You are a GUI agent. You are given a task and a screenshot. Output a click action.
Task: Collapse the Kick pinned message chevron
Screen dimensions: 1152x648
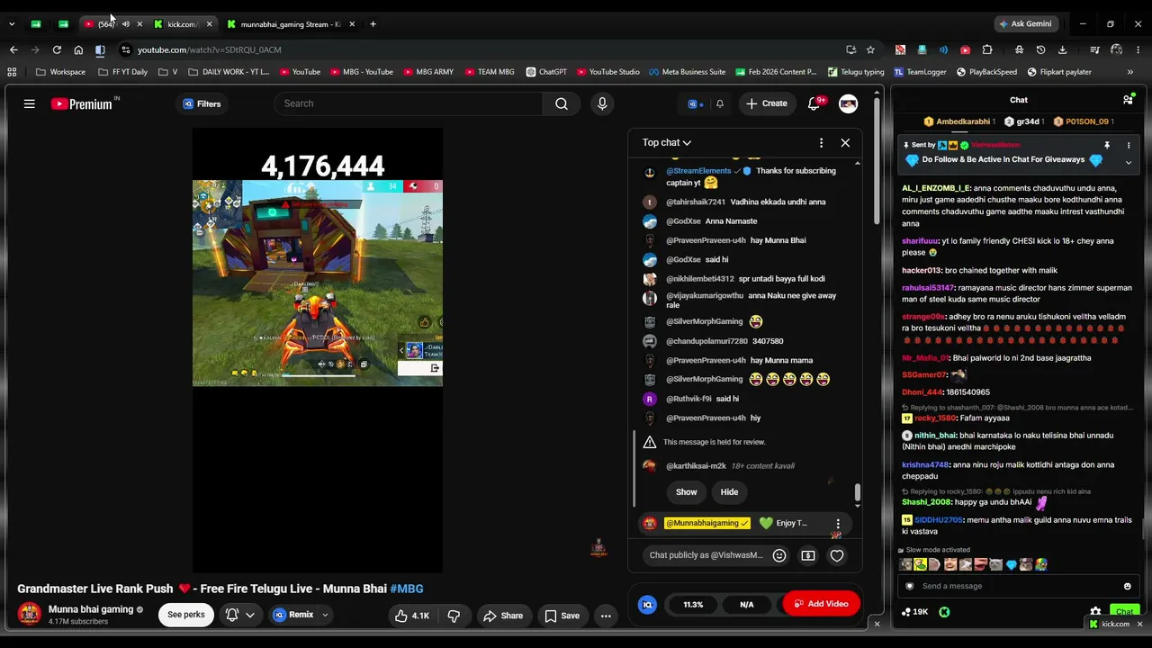point(1129,163)
